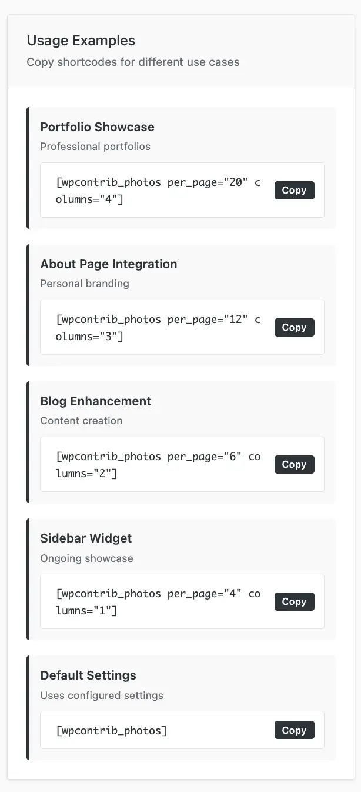Select the About Page Integration title
The width and height of the screenshot is (361, 792).
[109, 264]
